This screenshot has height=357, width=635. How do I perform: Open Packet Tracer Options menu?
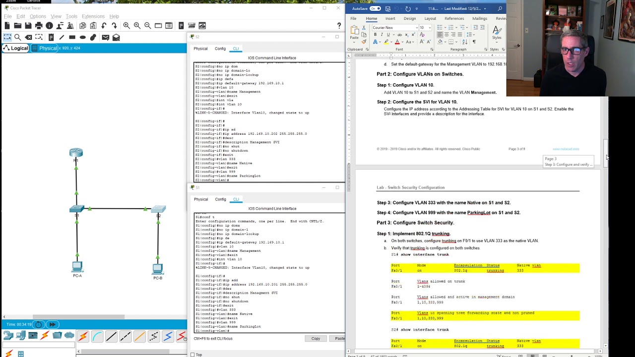coord(38,16)
